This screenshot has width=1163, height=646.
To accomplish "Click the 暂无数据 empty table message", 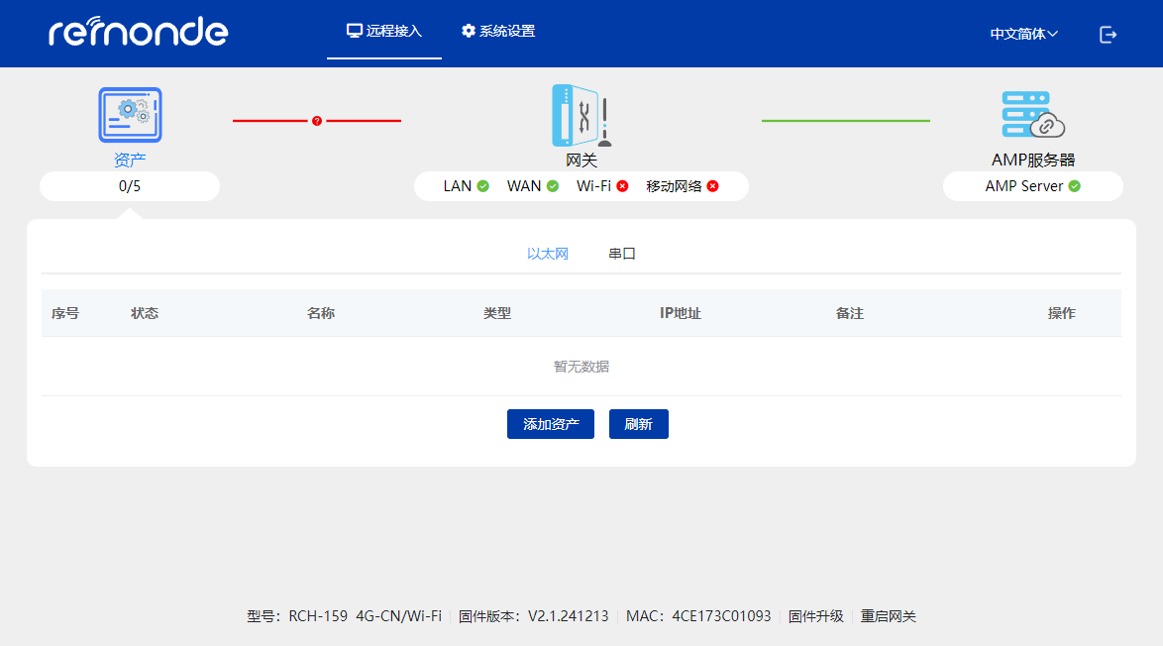I will pyautogui.click(x=581, y=367).
